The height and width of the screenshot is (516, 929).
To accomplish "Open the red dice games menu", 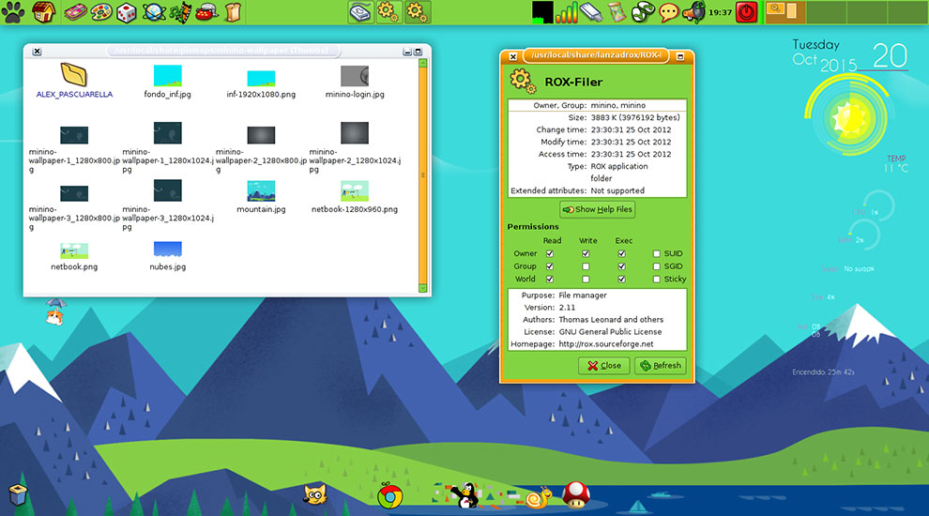I will click(x=126, y=12).
